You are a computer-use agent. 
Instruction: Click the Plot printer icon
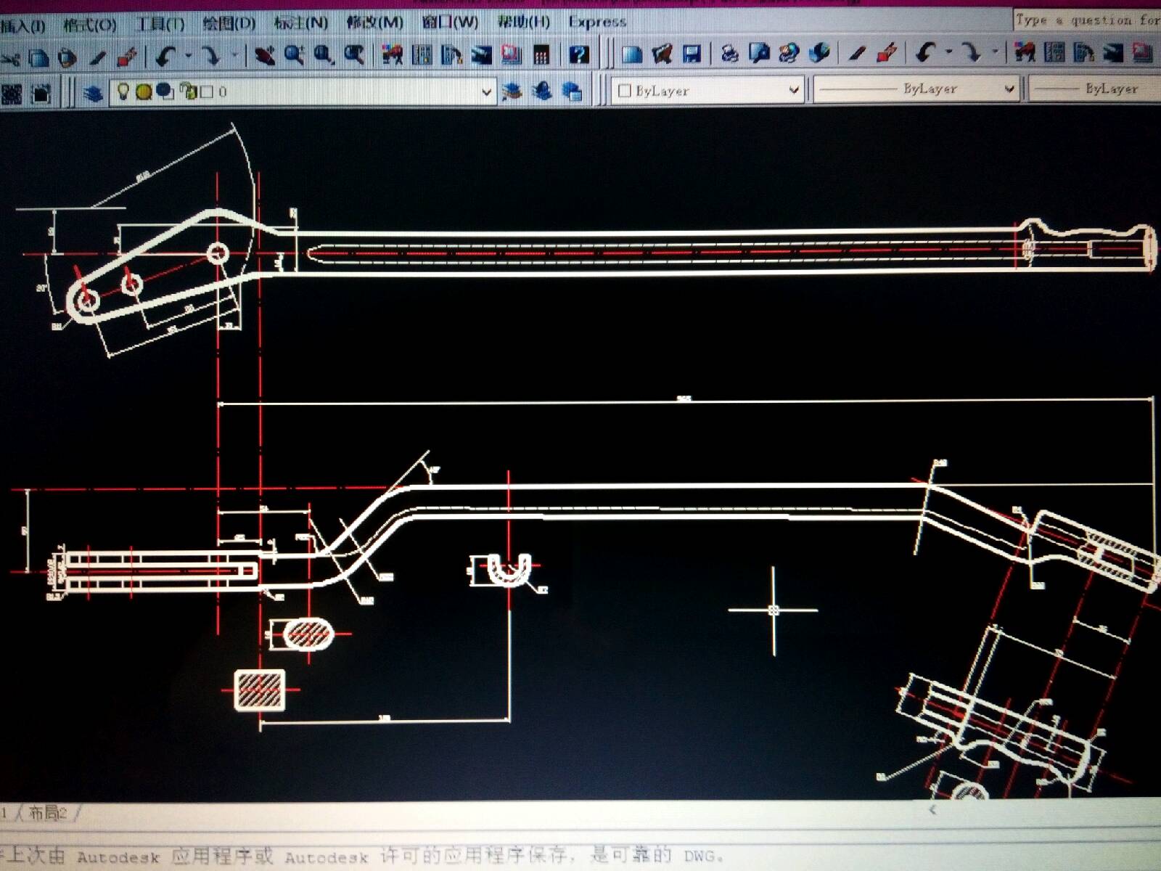(731, 54)
